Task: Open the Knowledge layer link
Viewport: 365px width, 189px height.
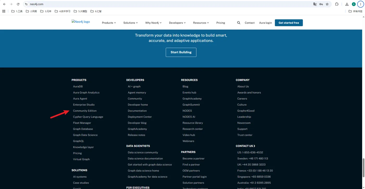Action: click(x=83, y=147)
